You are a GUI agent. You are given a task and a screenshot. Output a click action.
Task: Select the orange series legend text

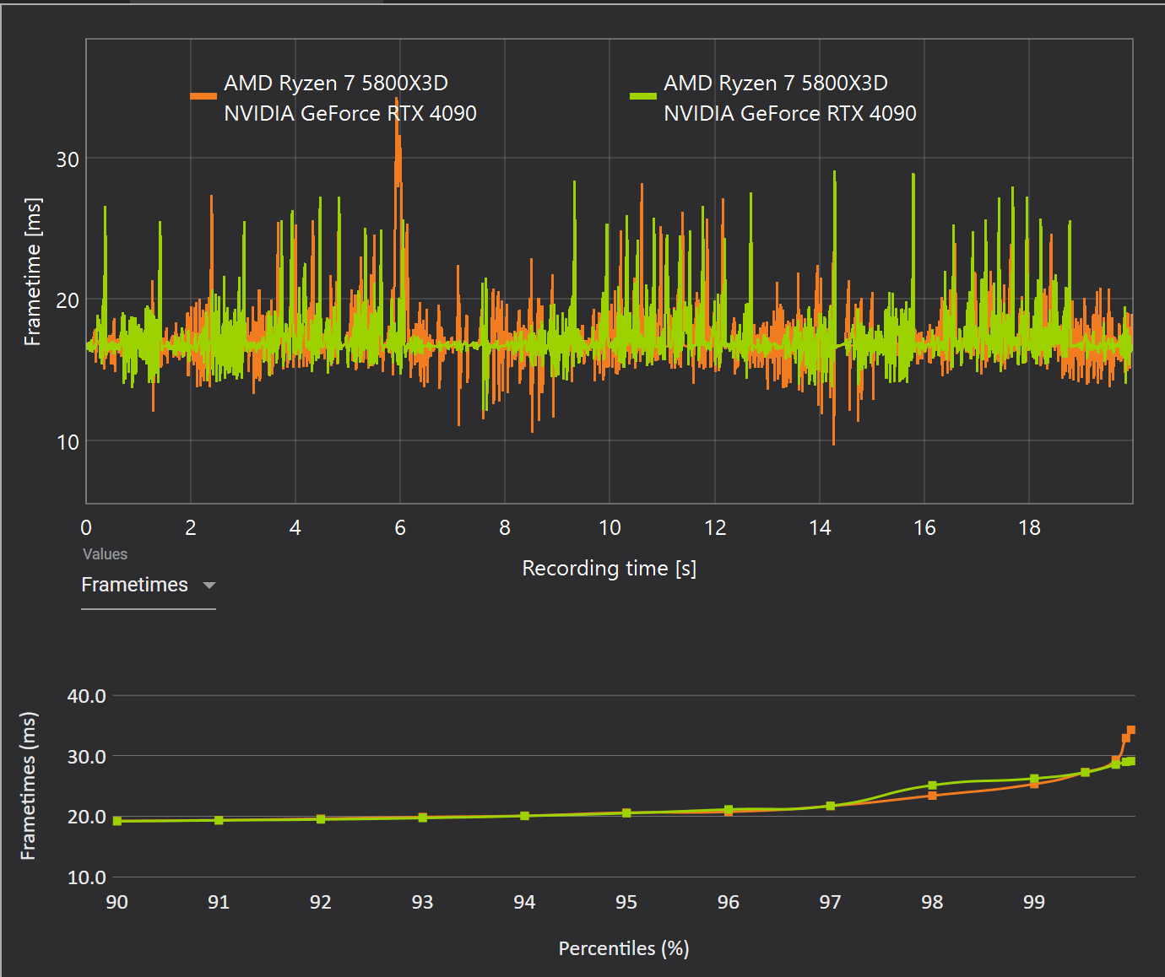point(349,98)
